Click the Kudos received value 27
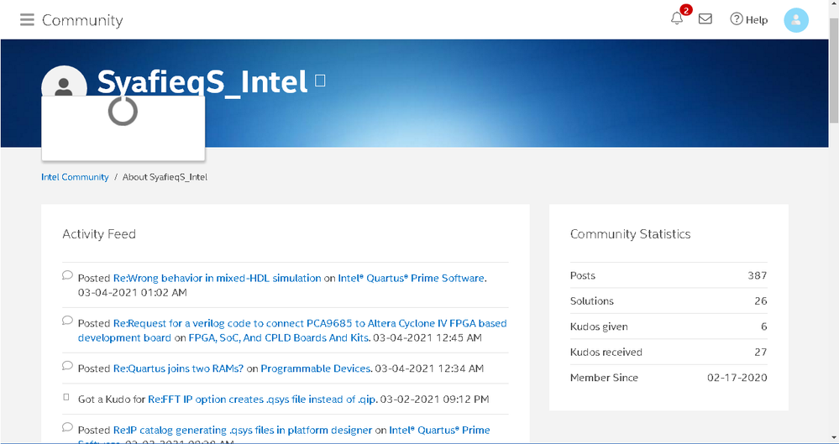Screen dimensions: 839x444 [761, 352]
